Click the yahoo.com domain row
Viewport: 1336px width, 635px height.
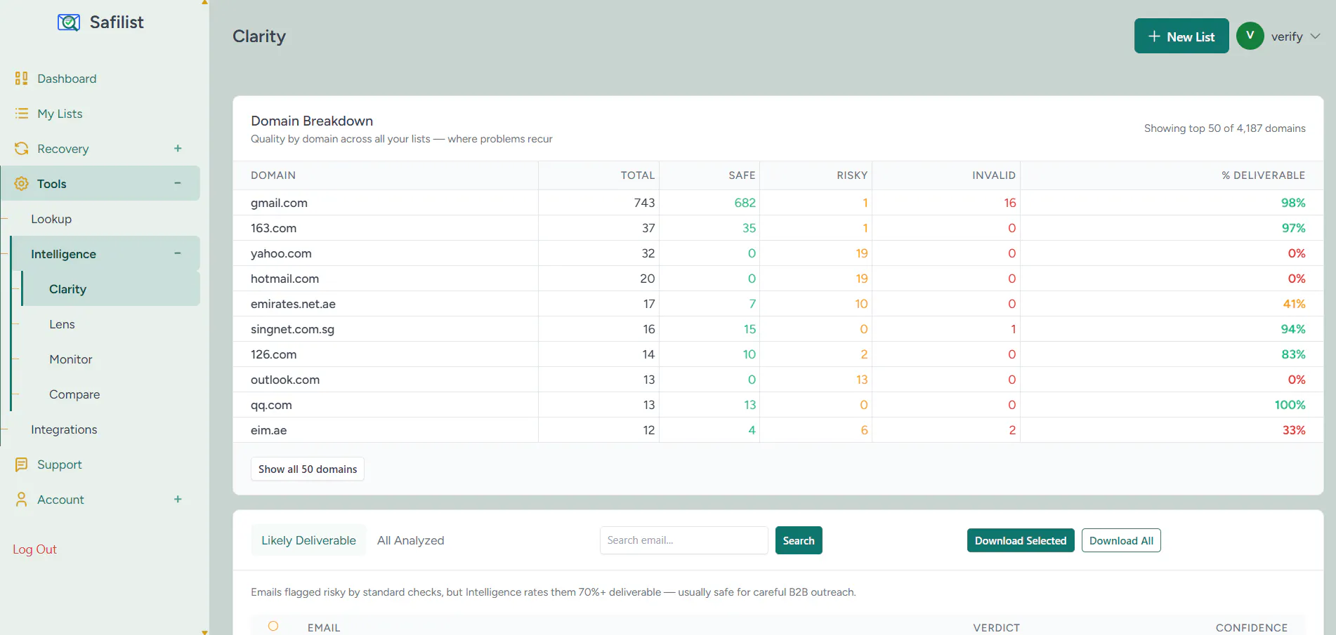(x=778, y=253)
